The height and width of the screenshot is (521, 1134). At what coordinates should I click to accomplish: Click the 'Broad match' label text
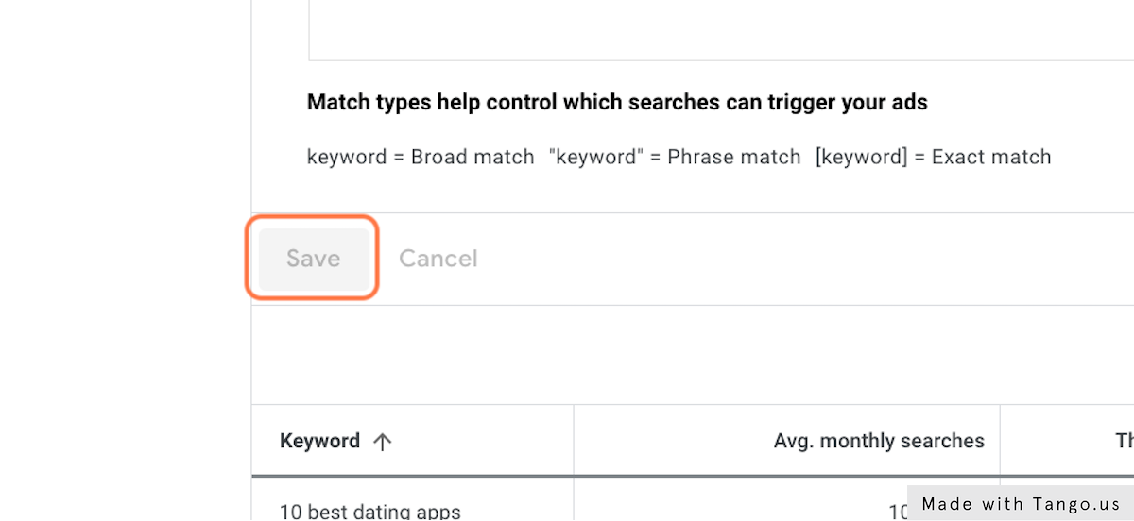point(472,157)
